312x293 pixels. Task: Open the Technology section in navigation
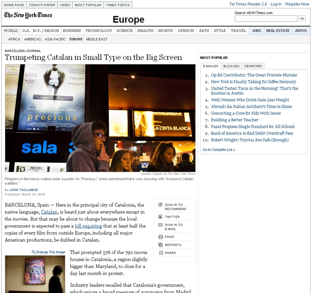tap(98, 31)
